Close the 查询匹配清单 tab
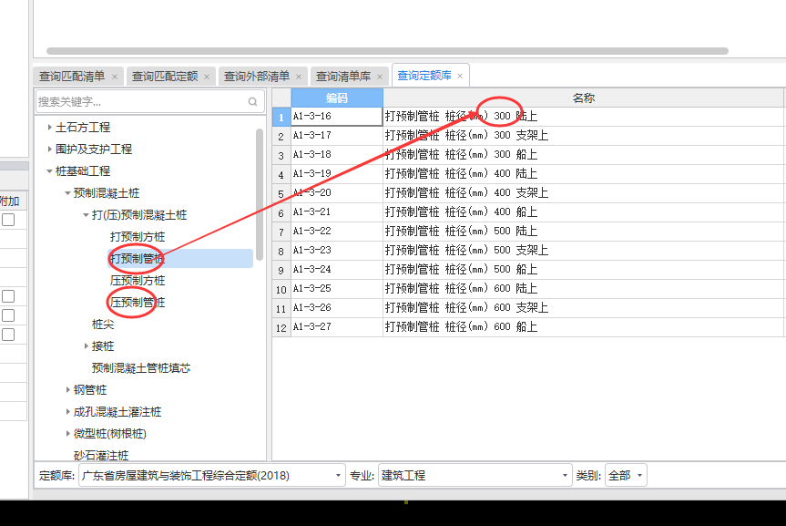The height and width of the screenshot is (526, 786). (114, 77)
